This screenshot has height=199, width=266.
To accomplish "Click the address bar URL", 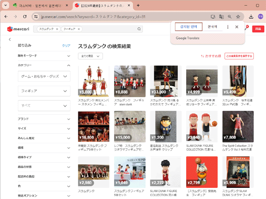I will pos(93,16).
